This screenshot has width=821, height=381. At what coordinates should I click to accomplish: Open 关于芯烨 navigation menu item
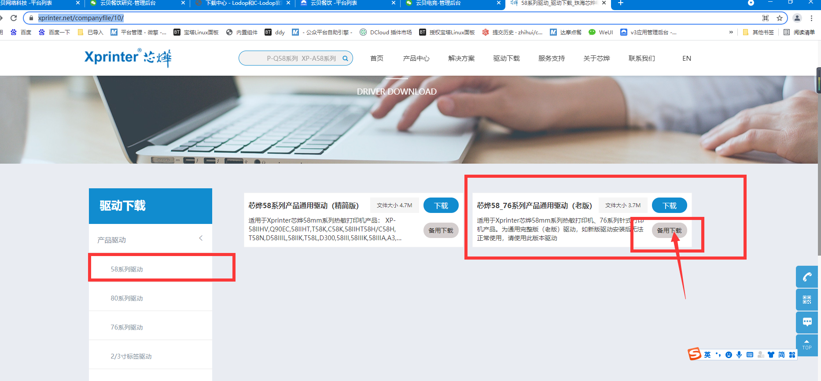596,59
